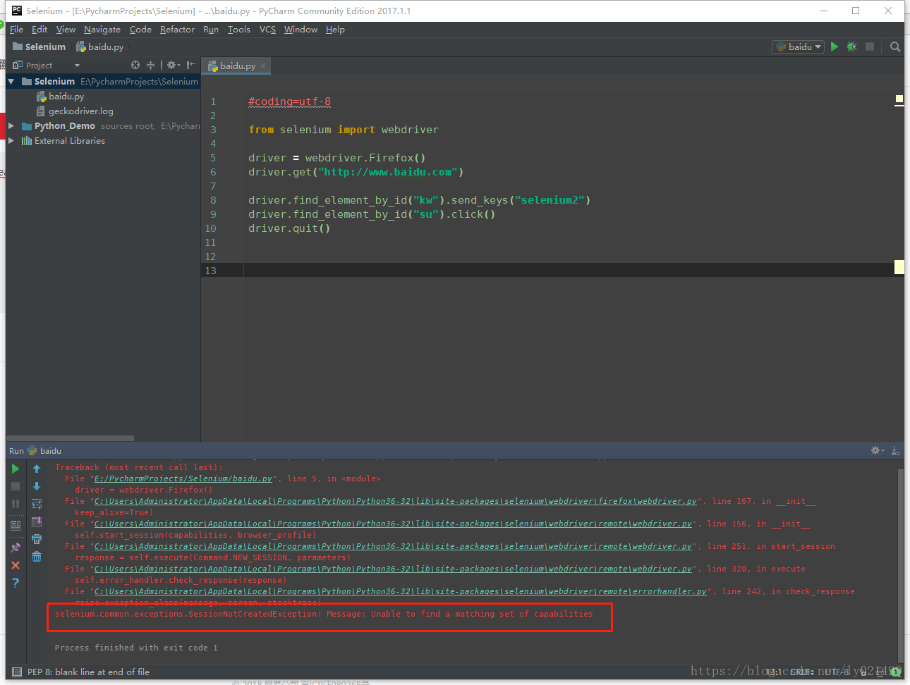This screenshot has height=685, width=910.
Task: Open Run panel gear settings
Action: tap(877, 450)
